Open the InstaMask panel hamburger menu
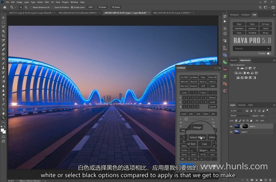 point(220,68)
